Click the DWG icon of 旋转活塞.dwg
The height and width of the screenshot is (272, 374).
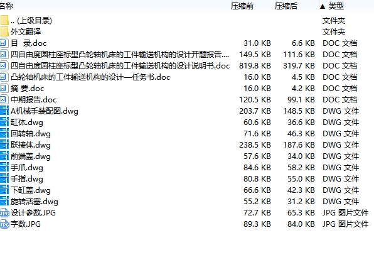pyautogui.click(x=4, y=201)
